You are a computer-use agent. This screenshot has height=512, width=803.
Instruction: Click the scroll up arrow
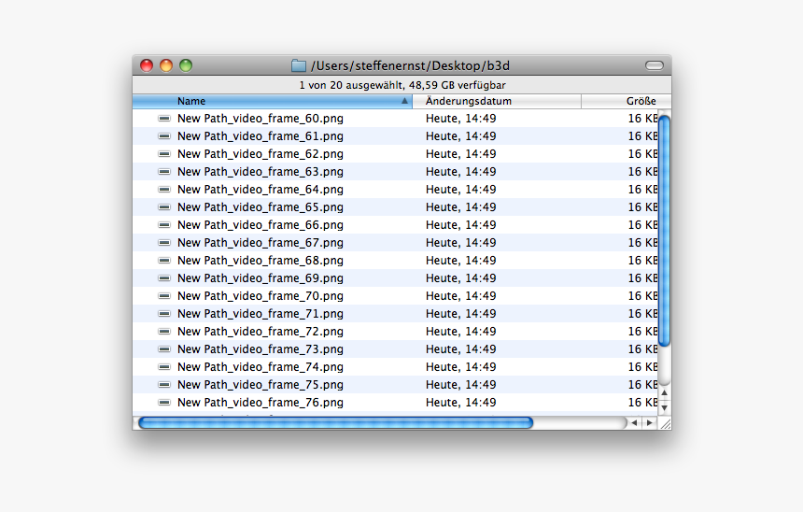[664, 393]
